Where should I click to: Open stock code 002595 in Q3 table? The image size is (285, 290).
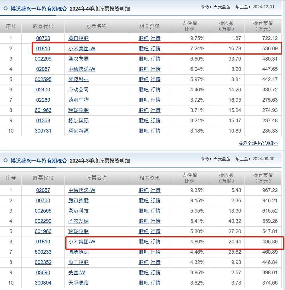(43, 211)
